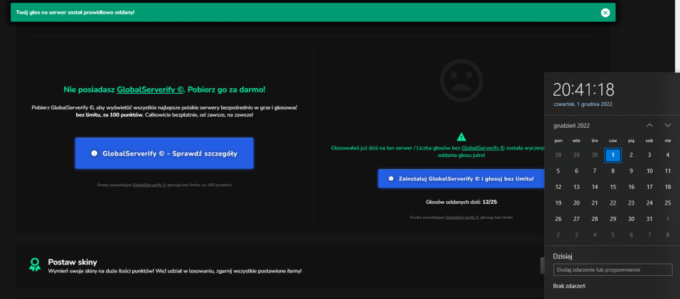Select December 23 in calendar
The image size is (680, 299).
pyautogui.click(x=631, y=203)
